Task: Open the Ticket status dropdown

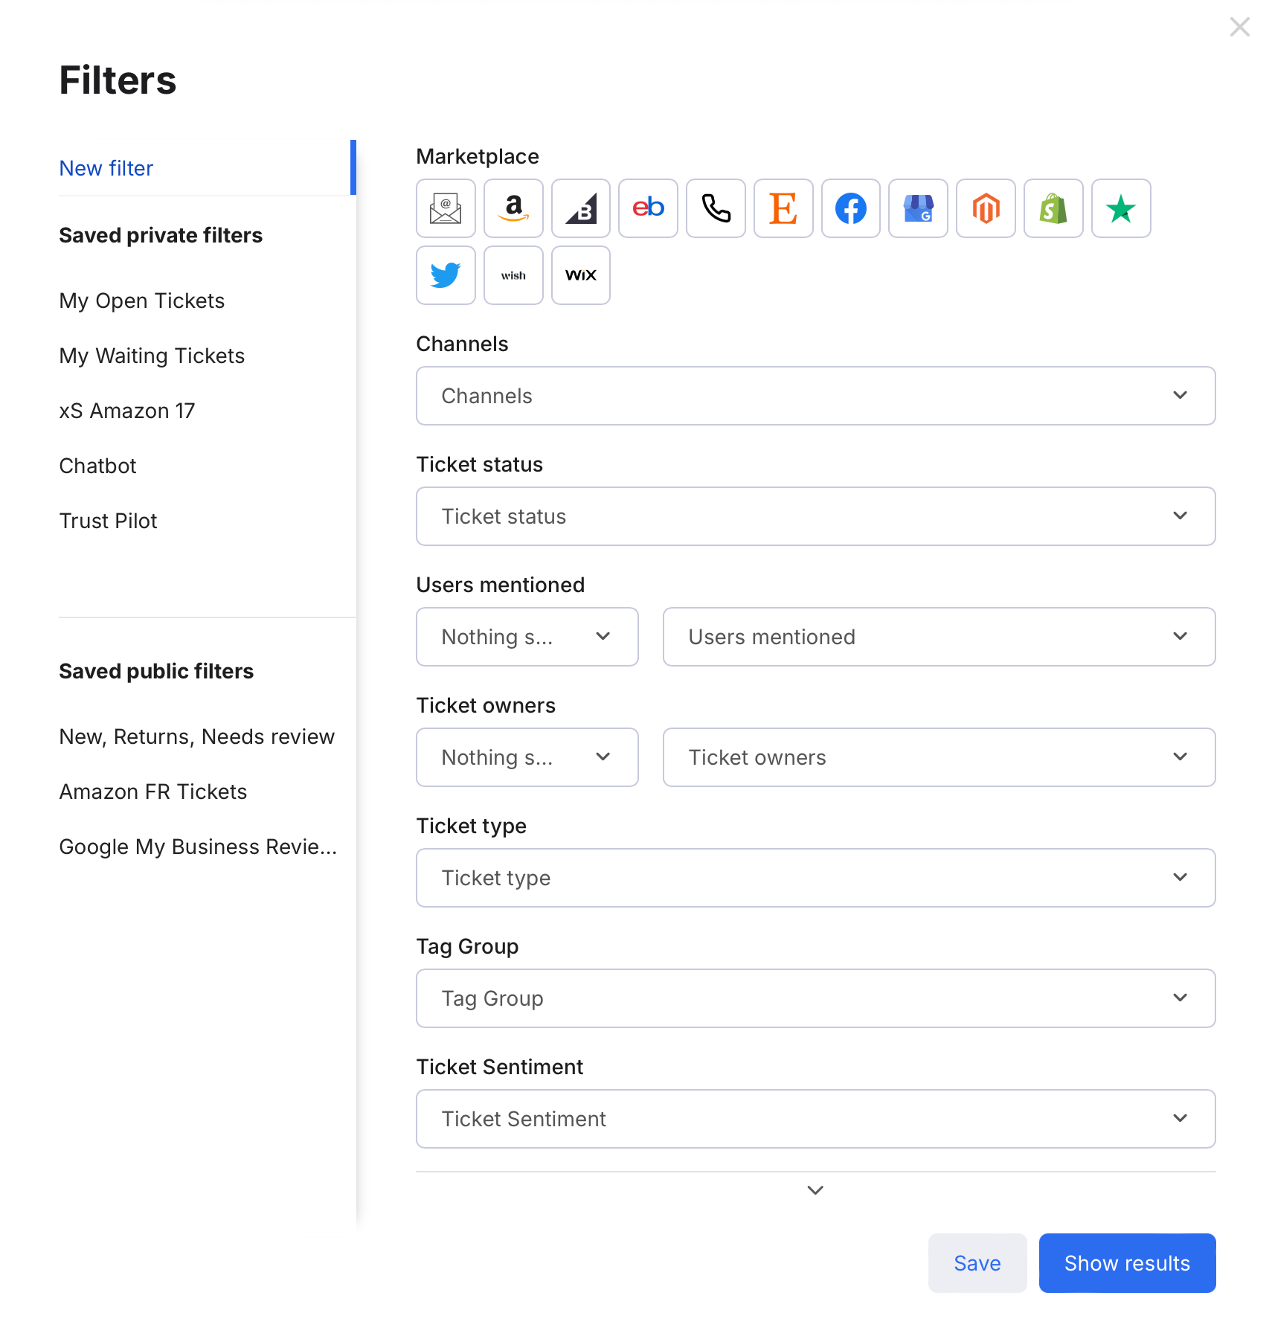Action: pyautogui.click(x=815, y=516)
